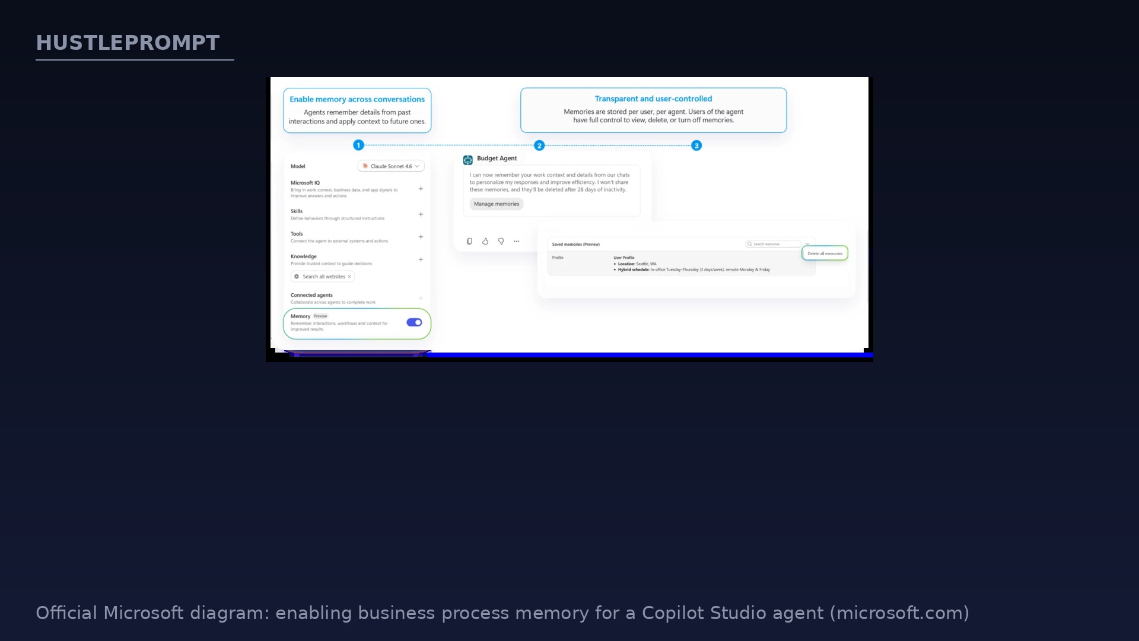The height and width of the screenshot is (641, 1139).
Task: Click the Microsoft IQ heading
Action: pyautogui.click(x=305, y=183)
